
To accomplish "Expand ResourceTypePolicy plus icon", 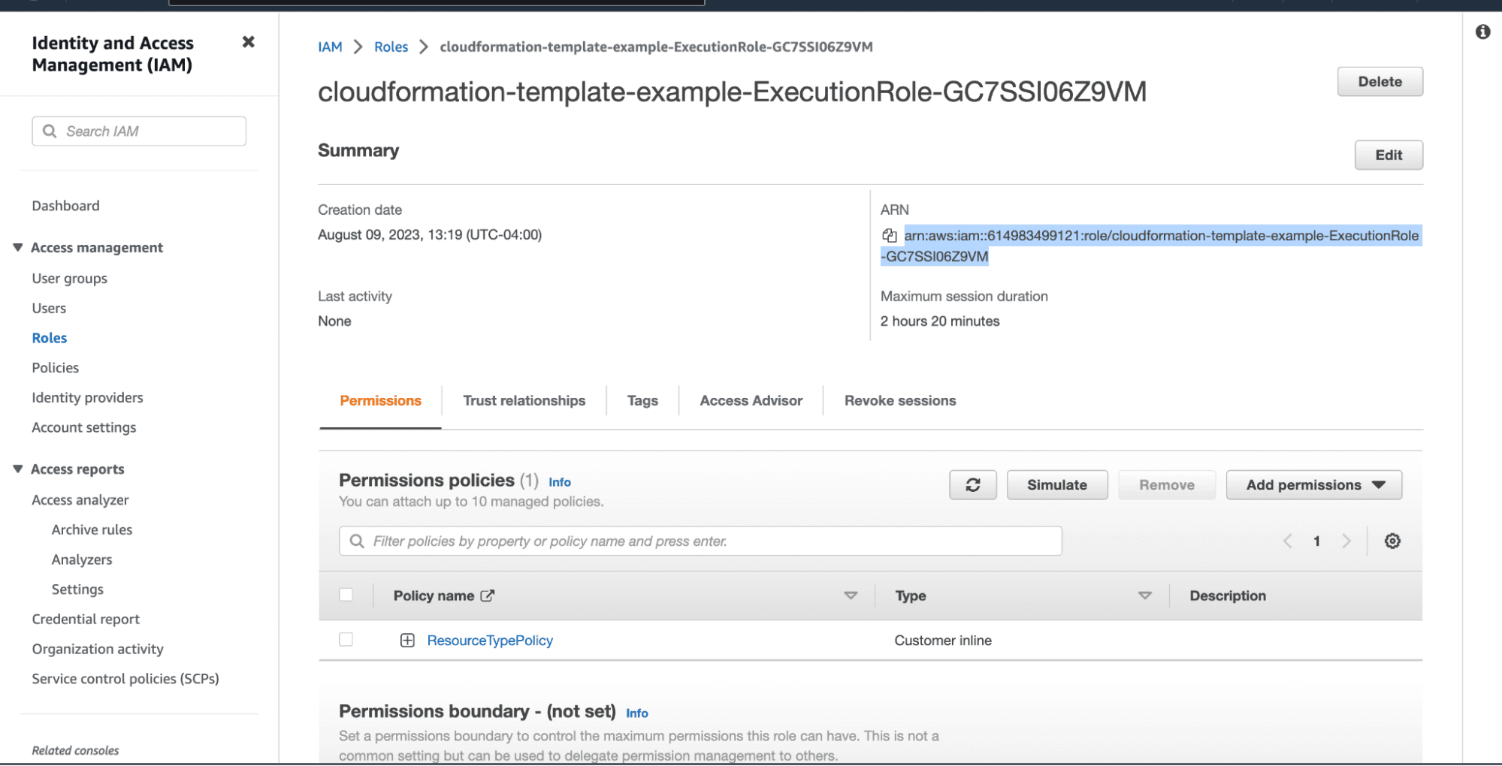I will tap(407, 641).
